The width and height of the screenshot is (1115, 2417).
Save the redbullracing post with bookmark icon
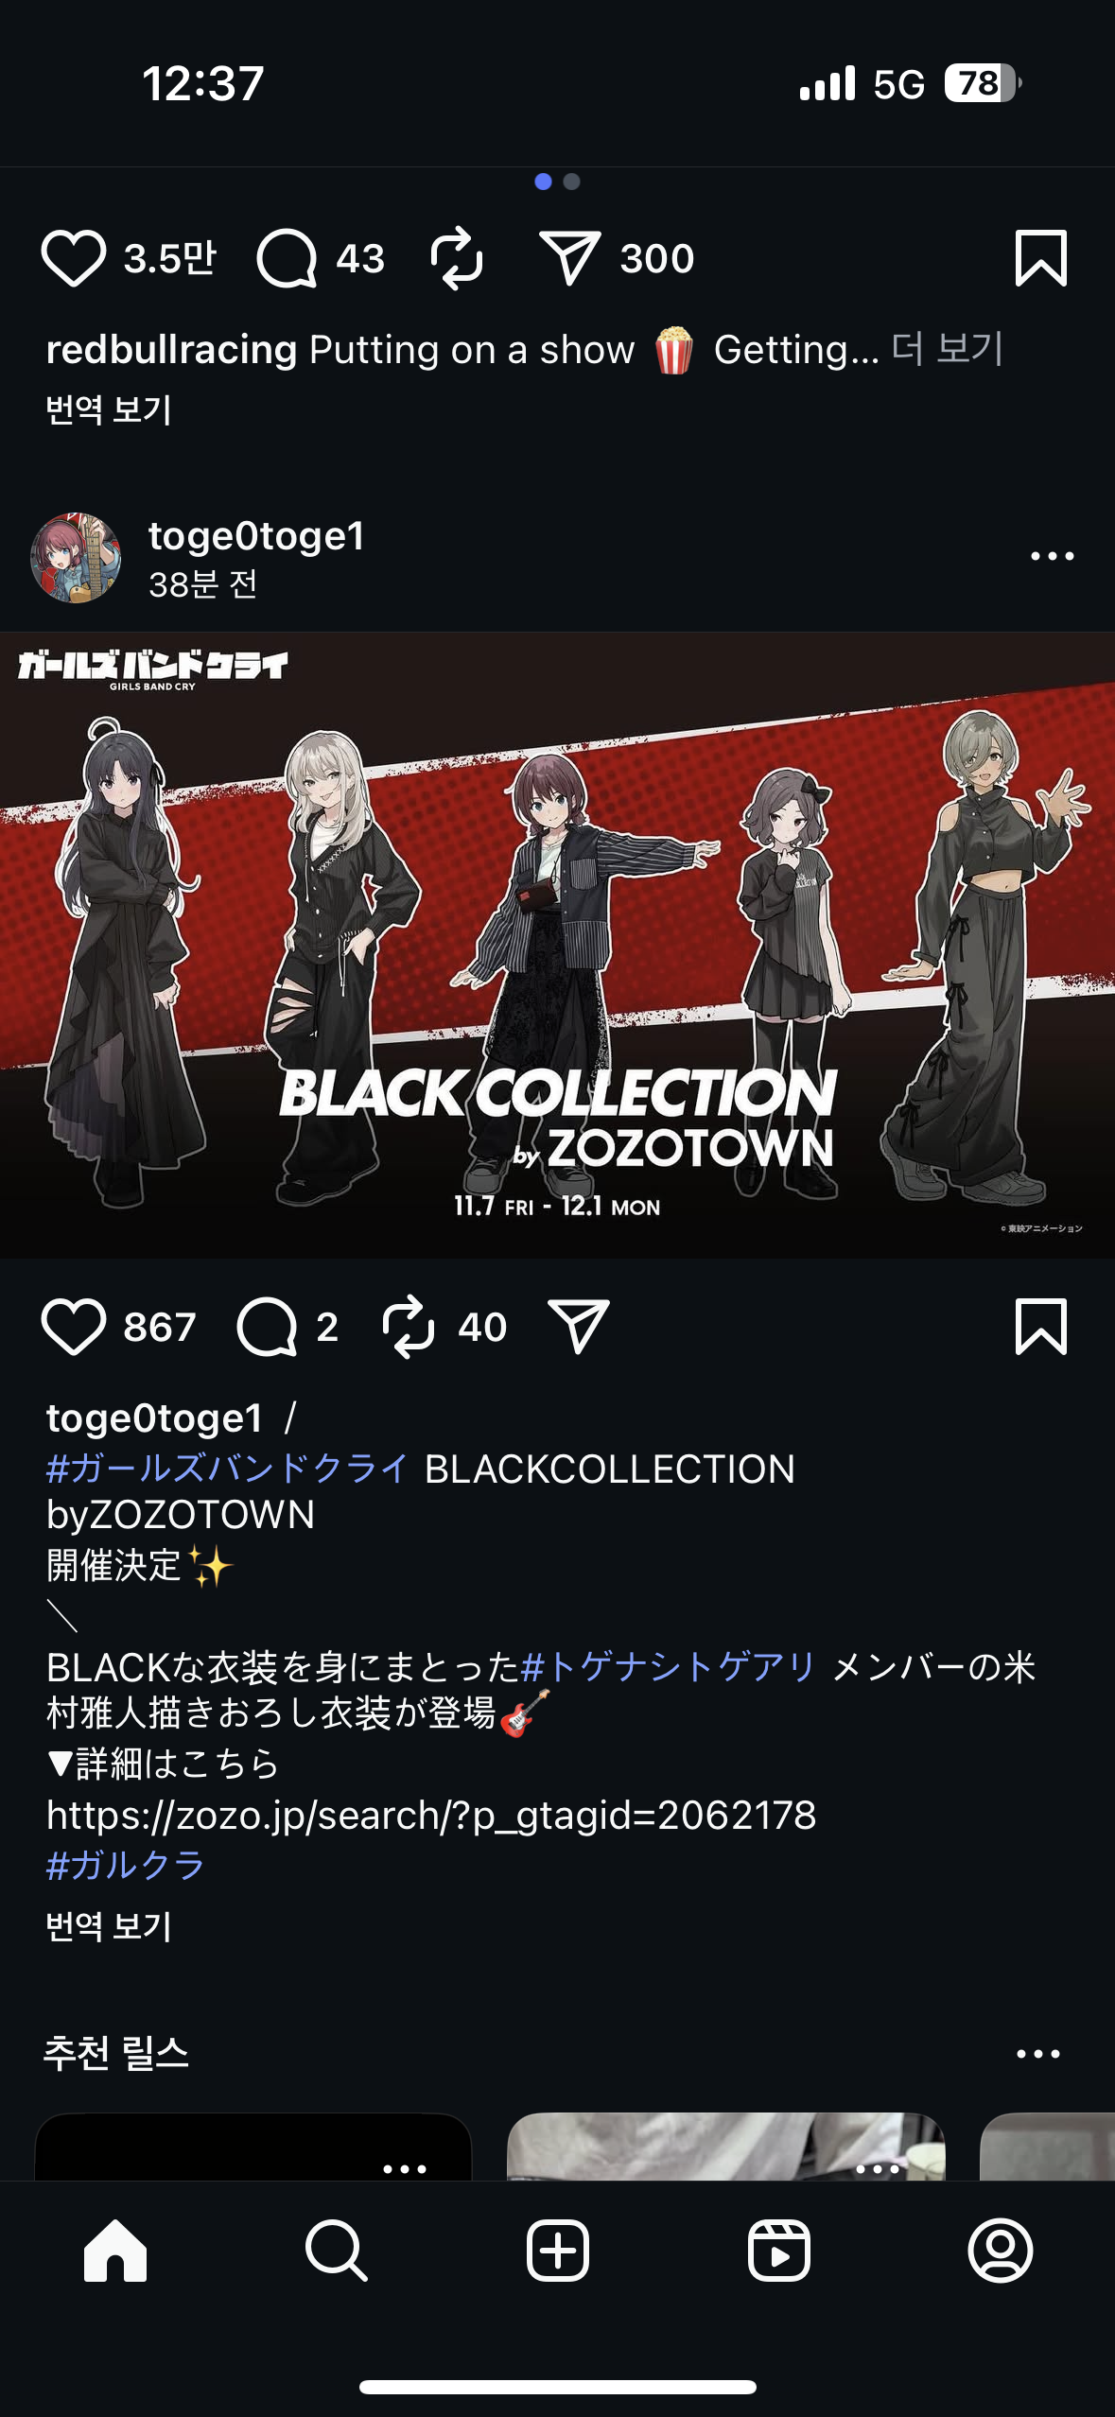(1040, 257)
